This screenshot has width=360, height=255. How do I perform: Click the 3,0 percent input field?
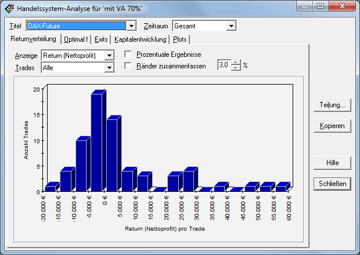coord(224,65)
